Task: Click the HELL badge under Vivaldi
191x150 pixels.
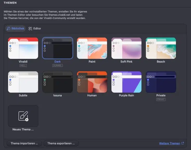Action: (x=23, y=65)
